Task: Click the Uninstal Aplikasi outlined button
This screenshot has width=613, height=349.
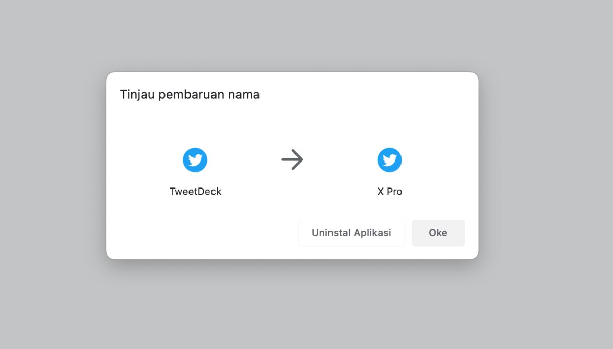Action: (351, 233)
